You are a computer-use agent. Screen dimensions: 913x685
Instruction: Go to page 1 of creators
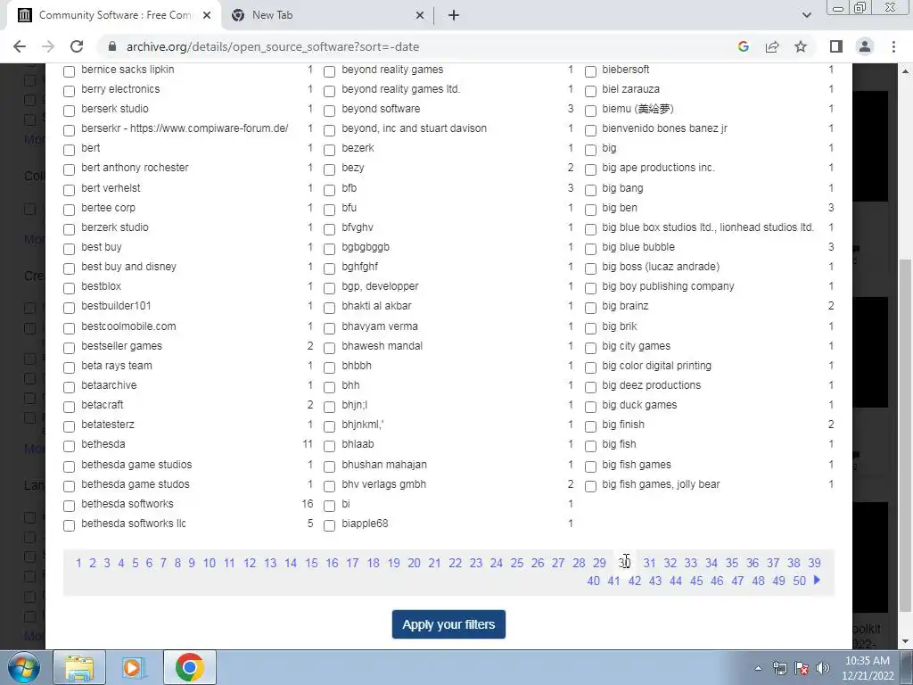click(78, 564)
